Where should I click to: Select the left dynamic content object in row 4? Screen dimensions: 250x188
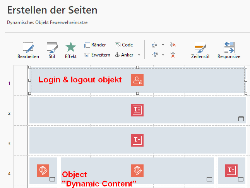click(x=43, y=170)
